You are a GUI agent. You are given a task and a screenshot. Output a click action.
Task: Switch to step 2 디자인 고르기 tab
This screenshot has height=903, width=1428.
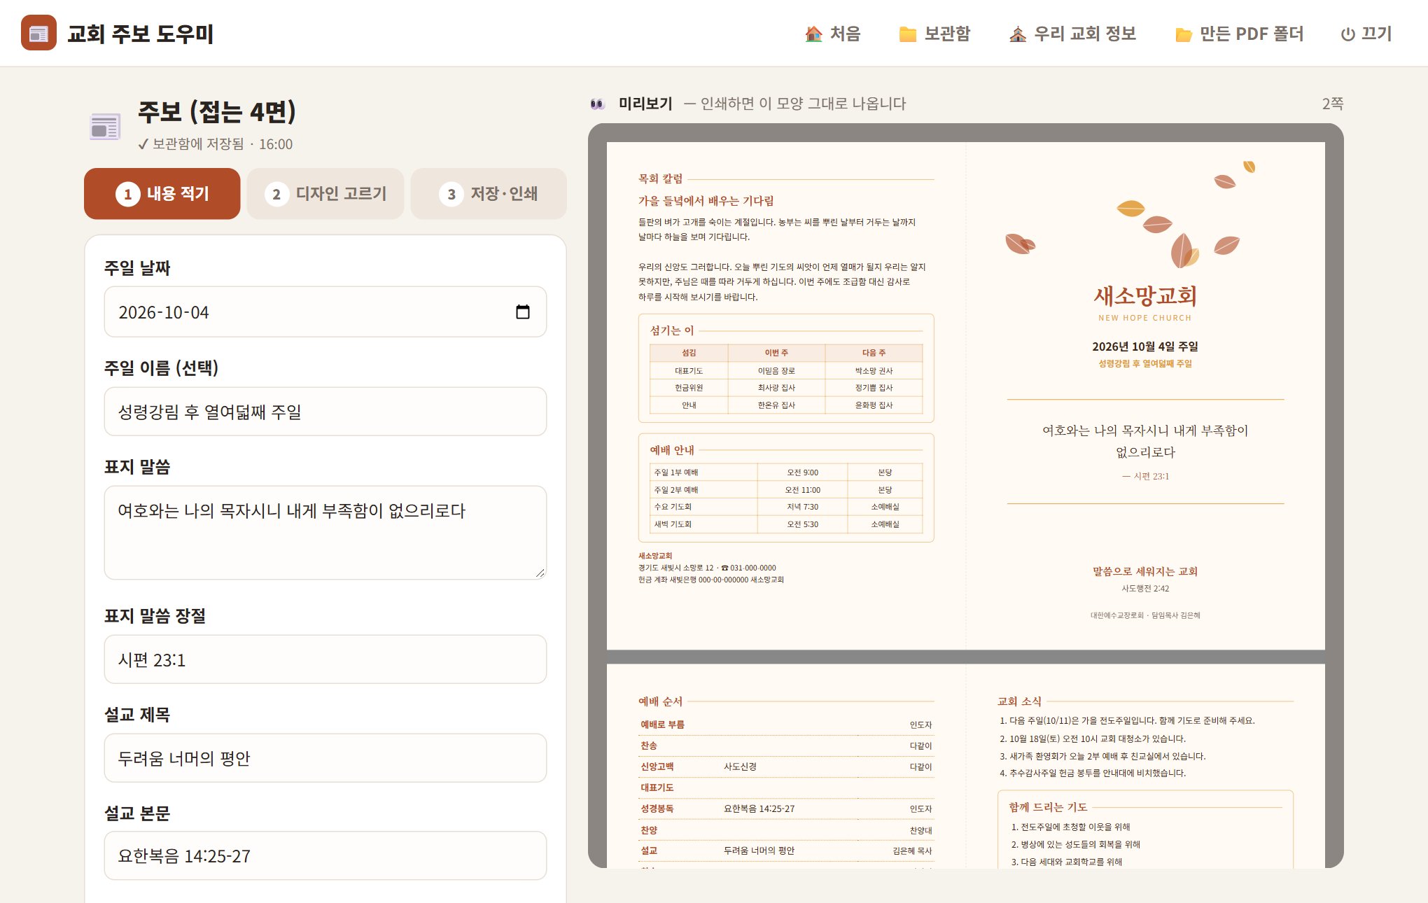click(x=325, y=194)
